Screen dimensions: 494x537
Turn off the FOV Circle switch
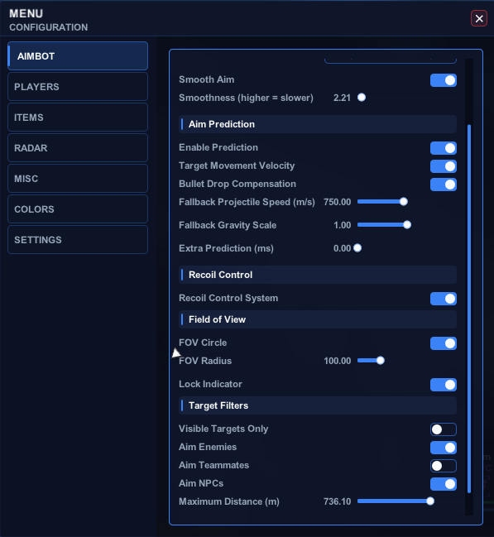[444, 343]
